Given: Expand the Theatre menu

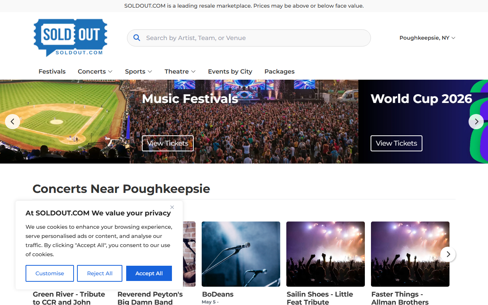Looking at the screenshot, I should point(180,71).
